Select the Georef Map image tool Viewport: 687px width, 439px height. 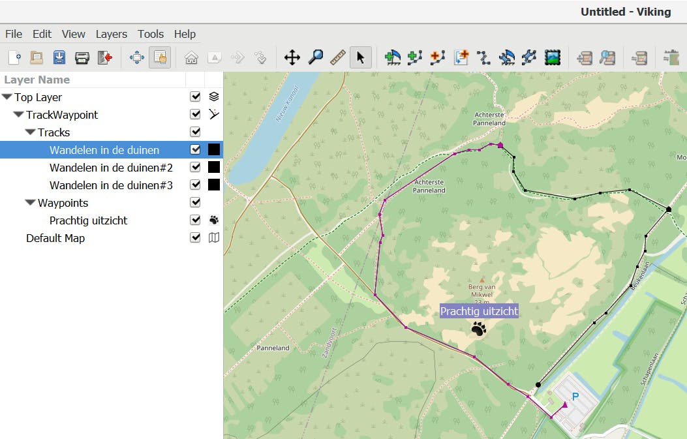point(553,57)
